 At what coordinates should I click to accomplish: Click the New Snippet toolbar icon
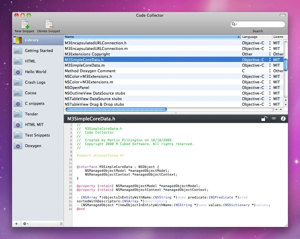25,24
